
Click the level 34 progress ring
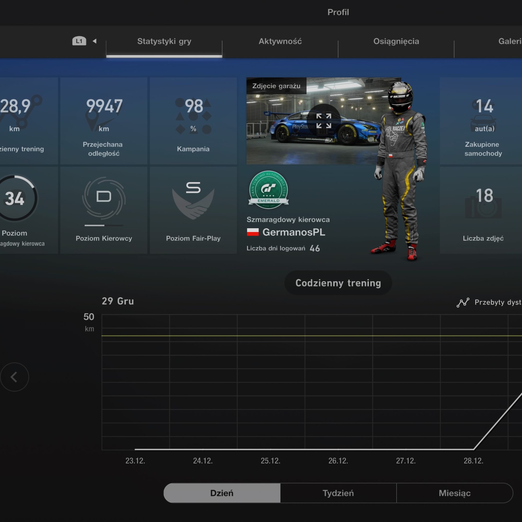click(15, 199)
